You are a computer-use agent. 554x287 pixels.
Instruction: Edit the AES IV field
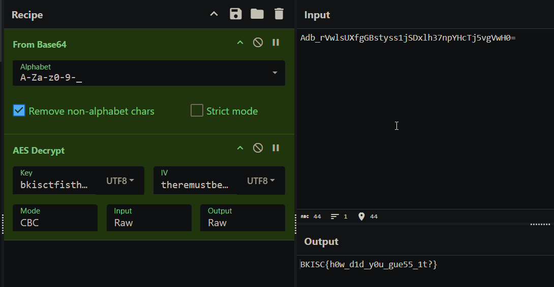coord(195,181)
